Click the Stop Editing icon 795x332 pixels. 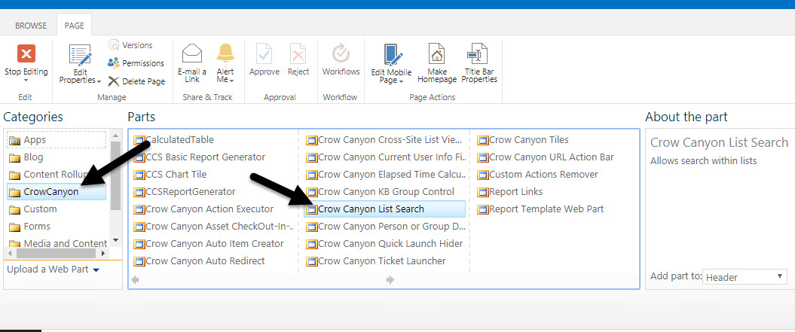(x=26, y=55)
